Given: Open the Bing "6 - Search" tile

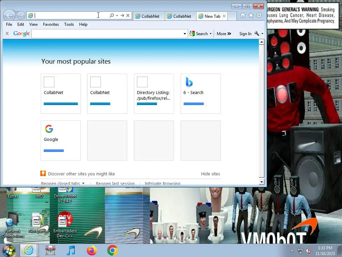Looking at the screenshot, I should point(200,94).
